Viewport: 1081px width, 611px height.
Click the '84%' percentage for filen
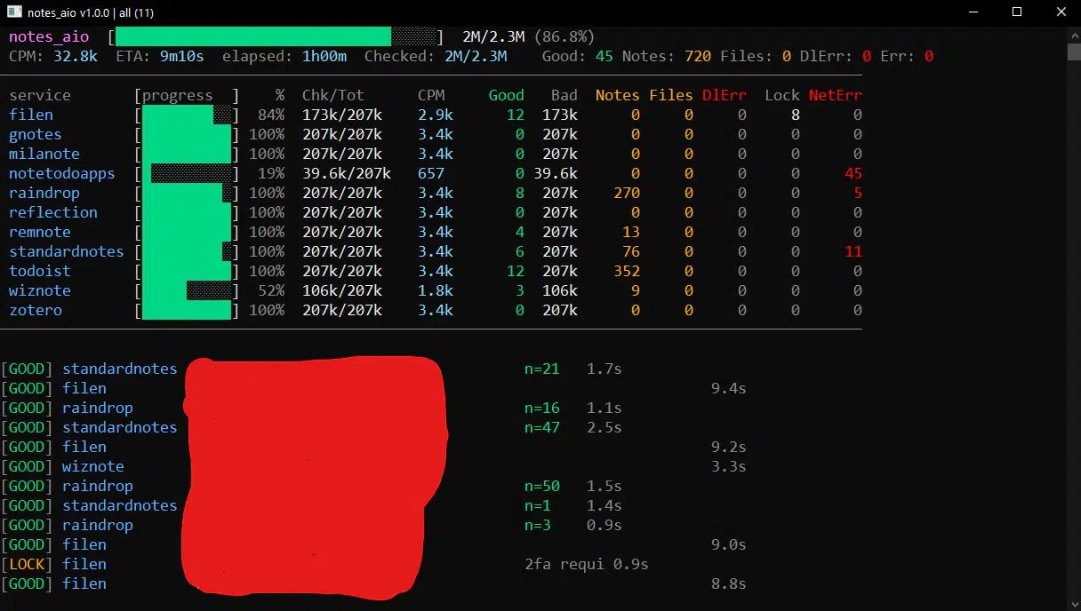click(x=271, y=115)
